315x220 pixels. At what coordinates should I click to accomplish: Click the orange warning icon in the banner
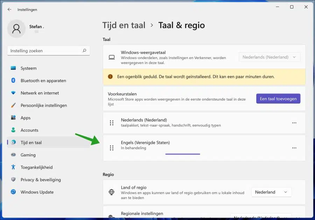coord(110,76)
